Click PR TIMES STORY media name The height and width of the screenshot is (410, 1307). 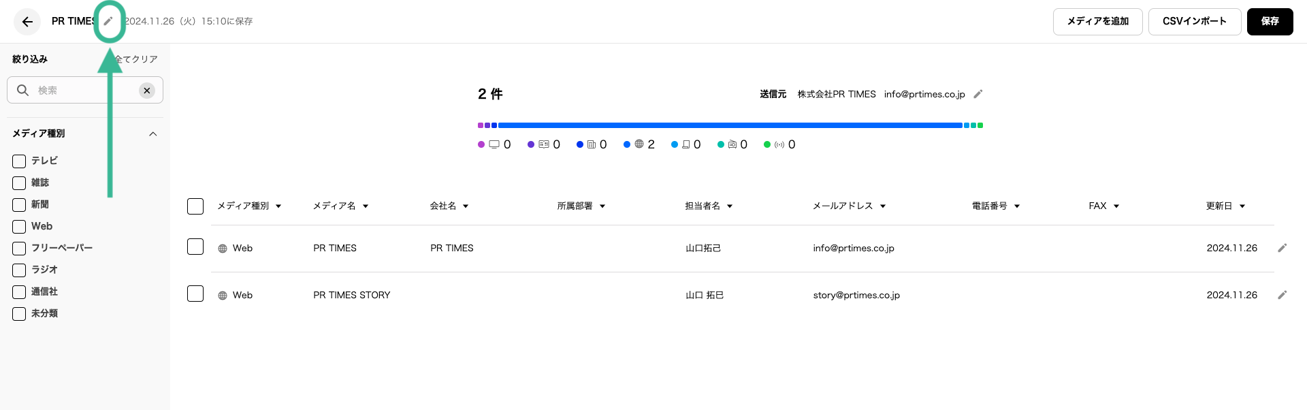tap(352, 295)
